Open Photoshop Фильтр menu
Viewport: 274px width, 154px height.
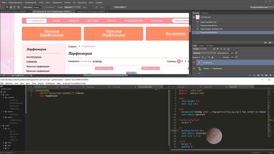pyautogui.click(x=67, y=3)
